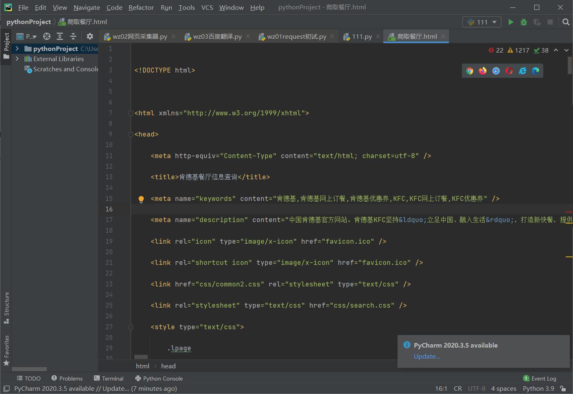
Task: Start debugging with the bug icon
Action: 524,22
